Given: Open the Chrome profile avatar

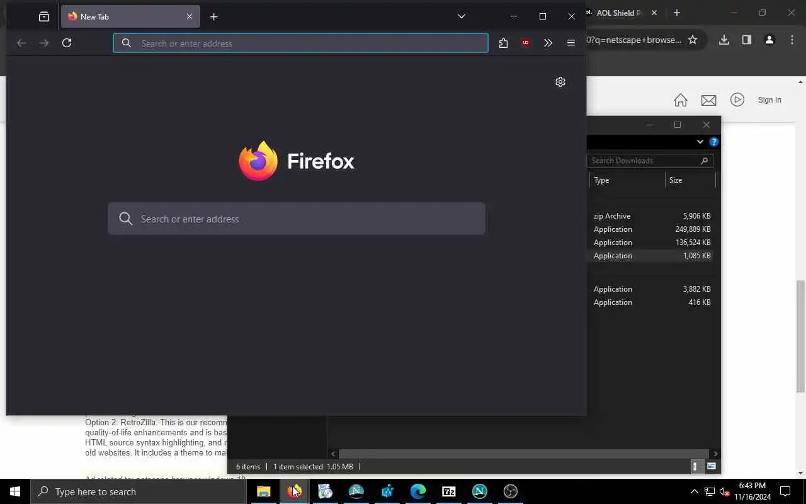Looking at the screenshot, I should pyautogui.click(x=769, y=40).
